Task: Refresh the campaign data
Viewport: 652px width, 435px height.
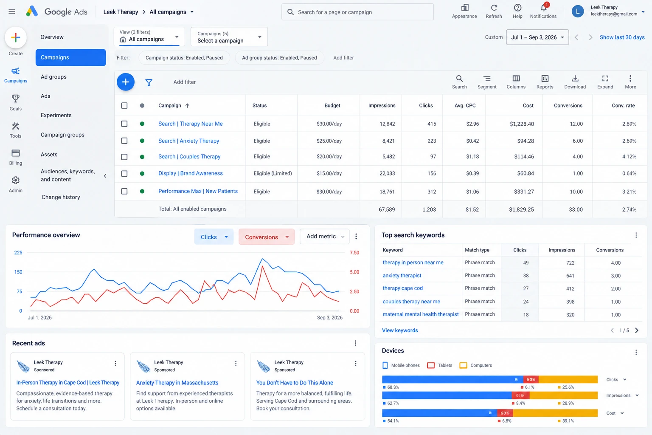Action: pyautogui.click(x=494, y=11)
